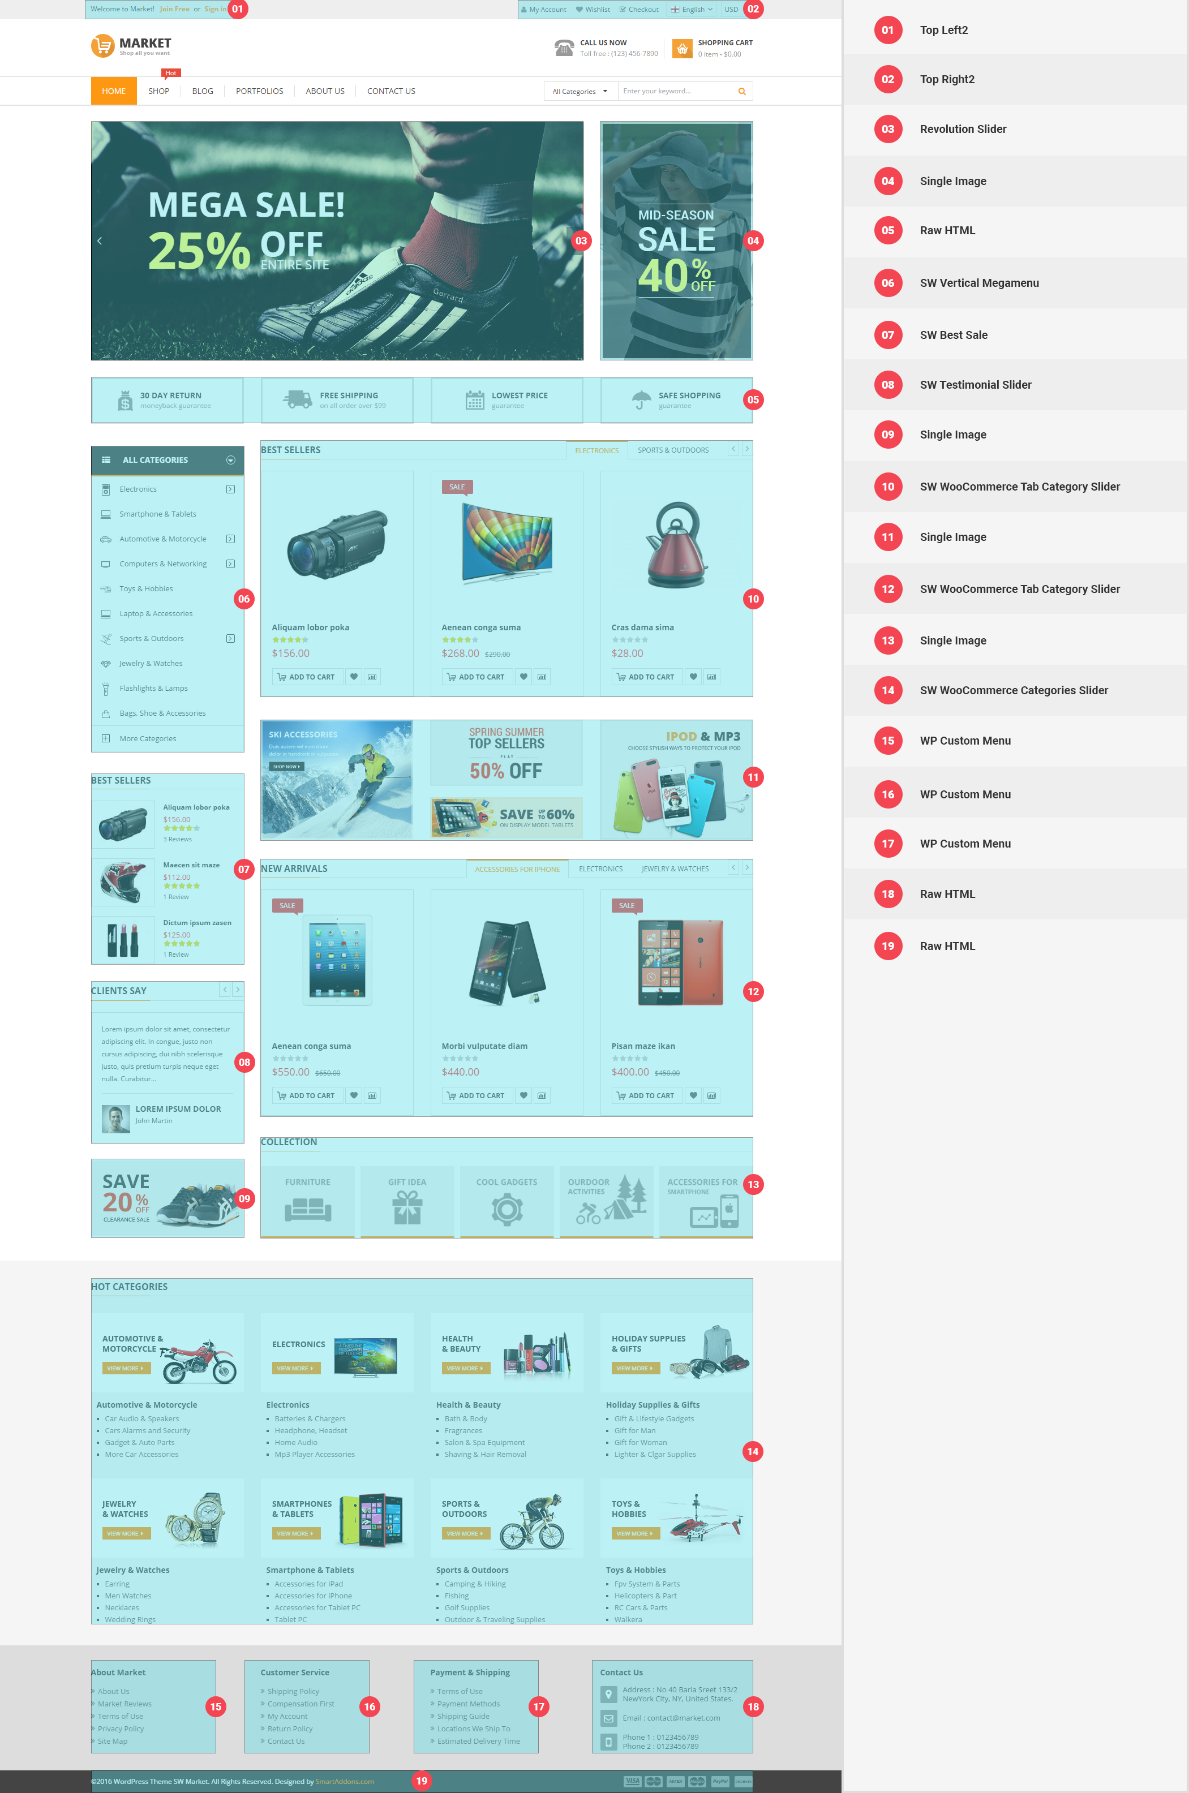Switch to Jewelry & Watches tab
Screen dimensions: 1189x1793
tap(675, 869)
